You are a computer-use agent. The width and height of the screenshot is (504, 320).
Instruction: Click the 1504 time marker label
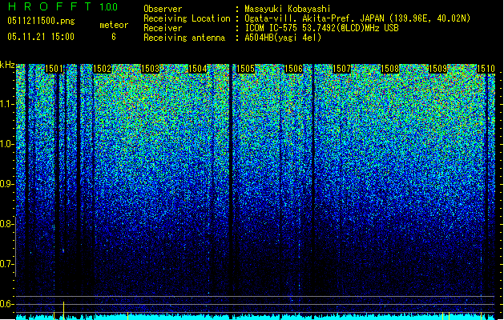198,69
